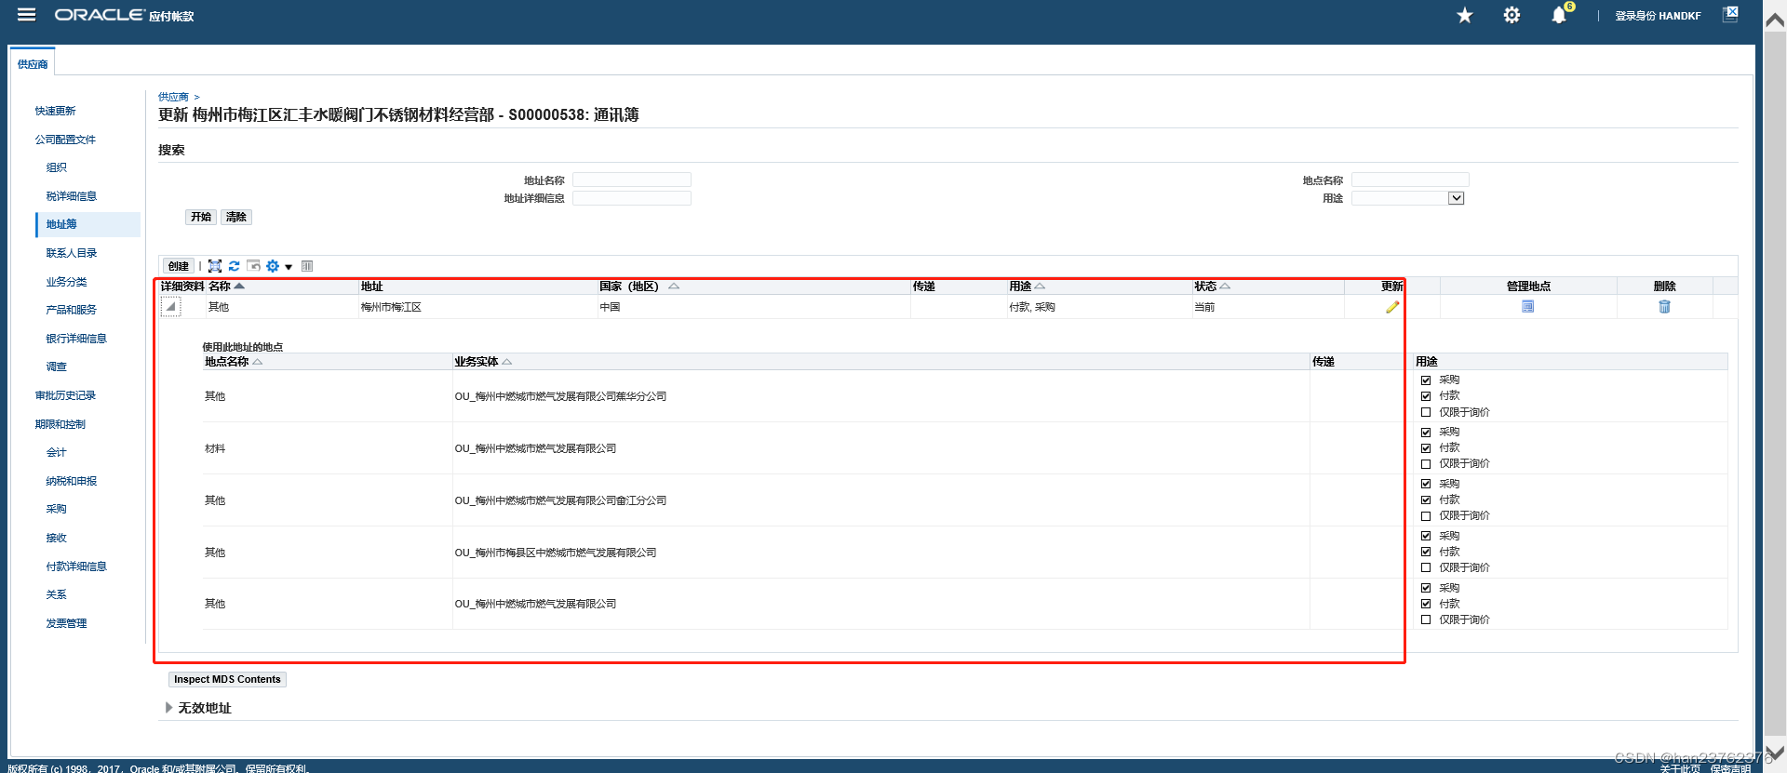Open 业务分类 in the sidebar
This screenshot has height=773, width=1787.
pyautogui.click(x=66, y=282)
